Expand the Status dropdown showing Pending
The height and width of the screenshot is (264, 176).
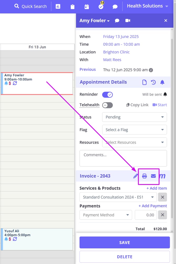(134, 117)
